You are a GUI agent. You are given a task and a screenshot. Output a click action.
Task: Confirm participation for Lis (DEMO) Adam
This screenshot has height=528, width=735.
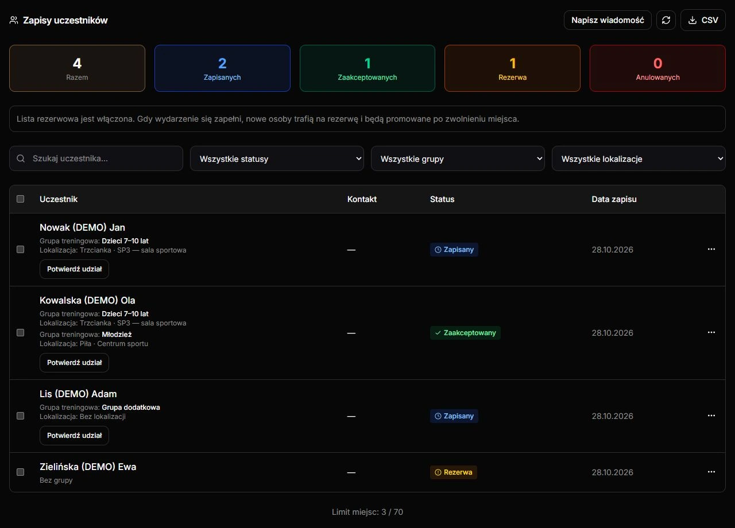74,436
